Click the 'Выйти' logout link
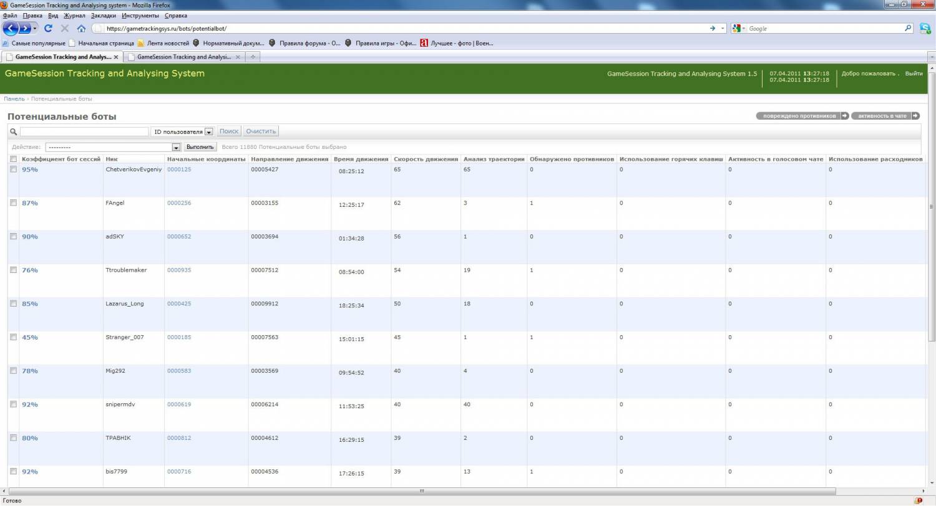936x506 pixels. [914, 74]
